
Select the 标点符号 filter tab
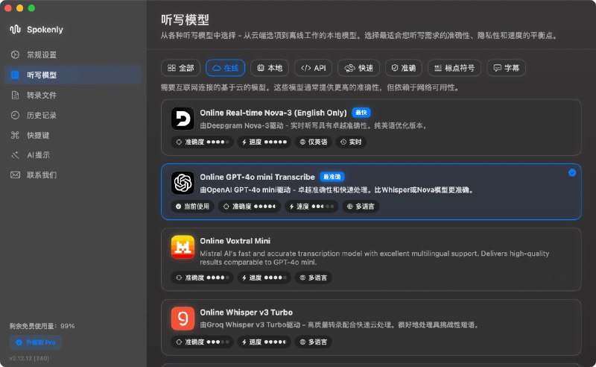click(454, 68)
